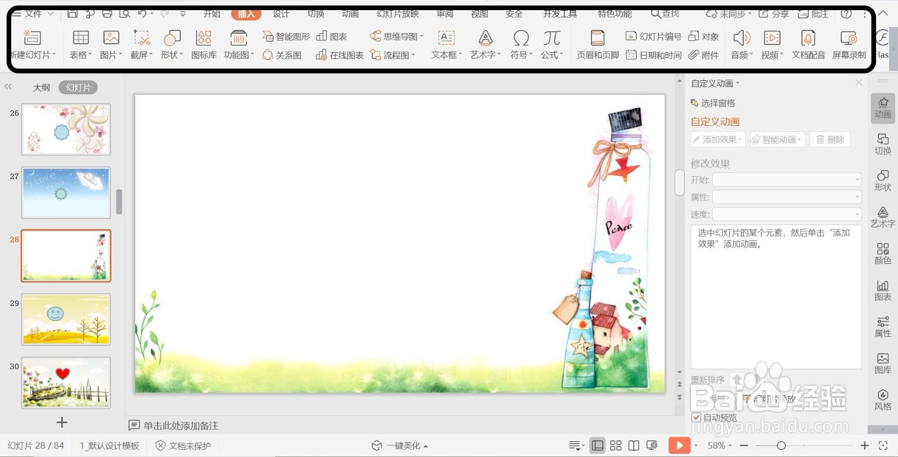Image resolution: width=898 pixels, height=457 pixels.
Task: Open the 动画 animation side panel
Action: point(883,108)
